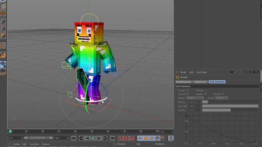Toggle Scale keyframe recording icon

(x=146, y=138)
